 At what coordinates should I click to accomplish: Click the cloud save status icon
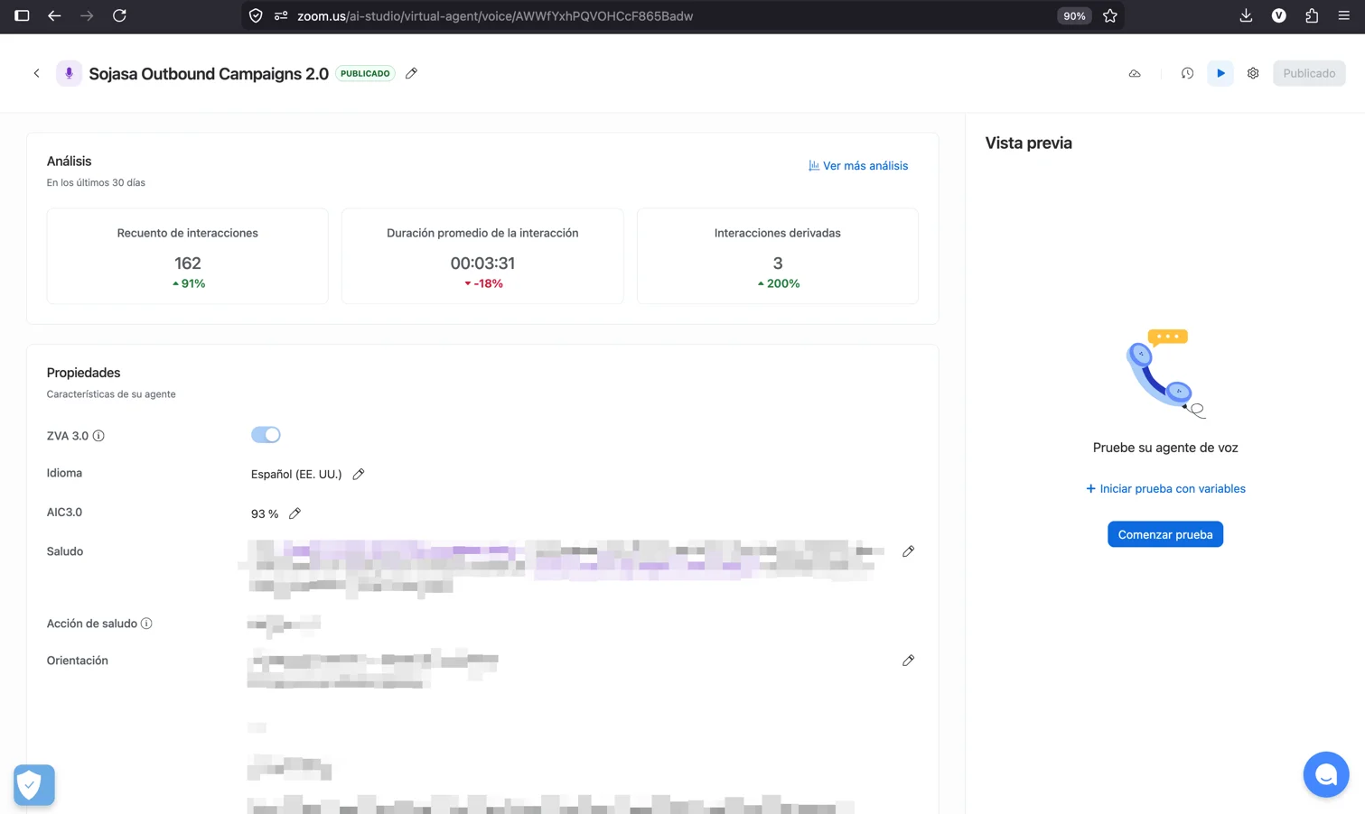(1135, 73)
